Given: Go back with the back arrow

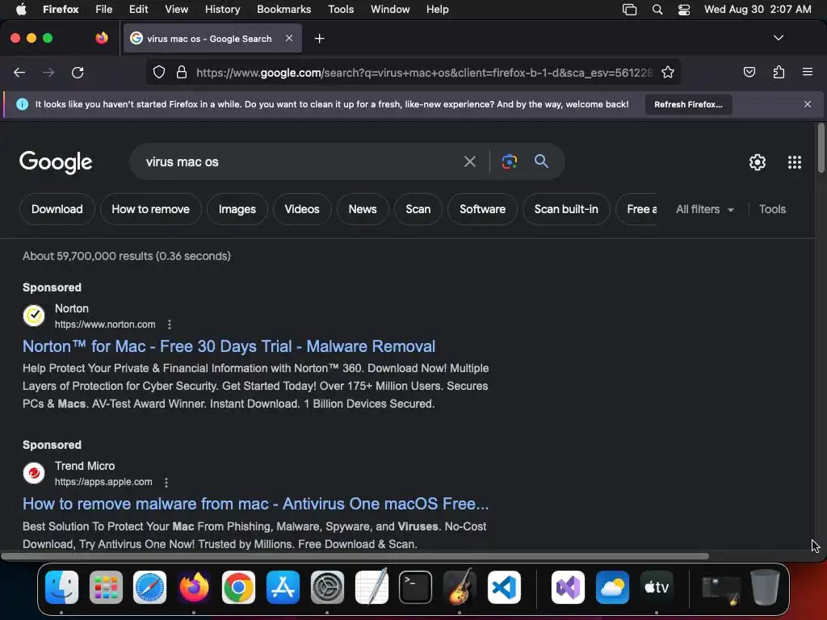Looking at the screenshot, I should [x=19, y=72].
